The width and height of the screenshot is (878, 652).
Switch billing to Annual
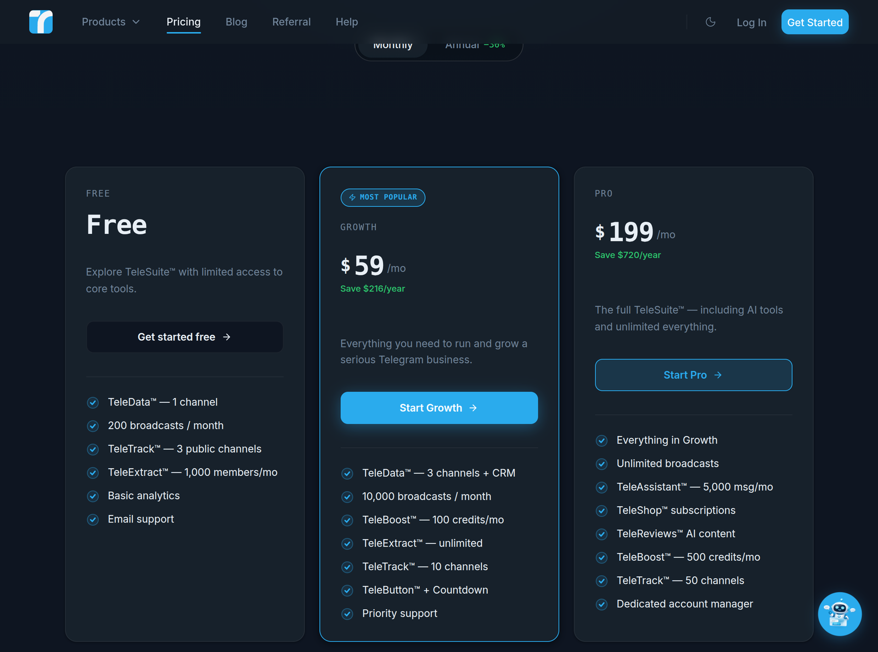coord(475,47)
